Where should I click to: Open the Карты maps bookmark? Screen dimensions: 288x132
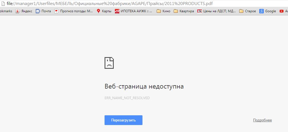[104, 11]
